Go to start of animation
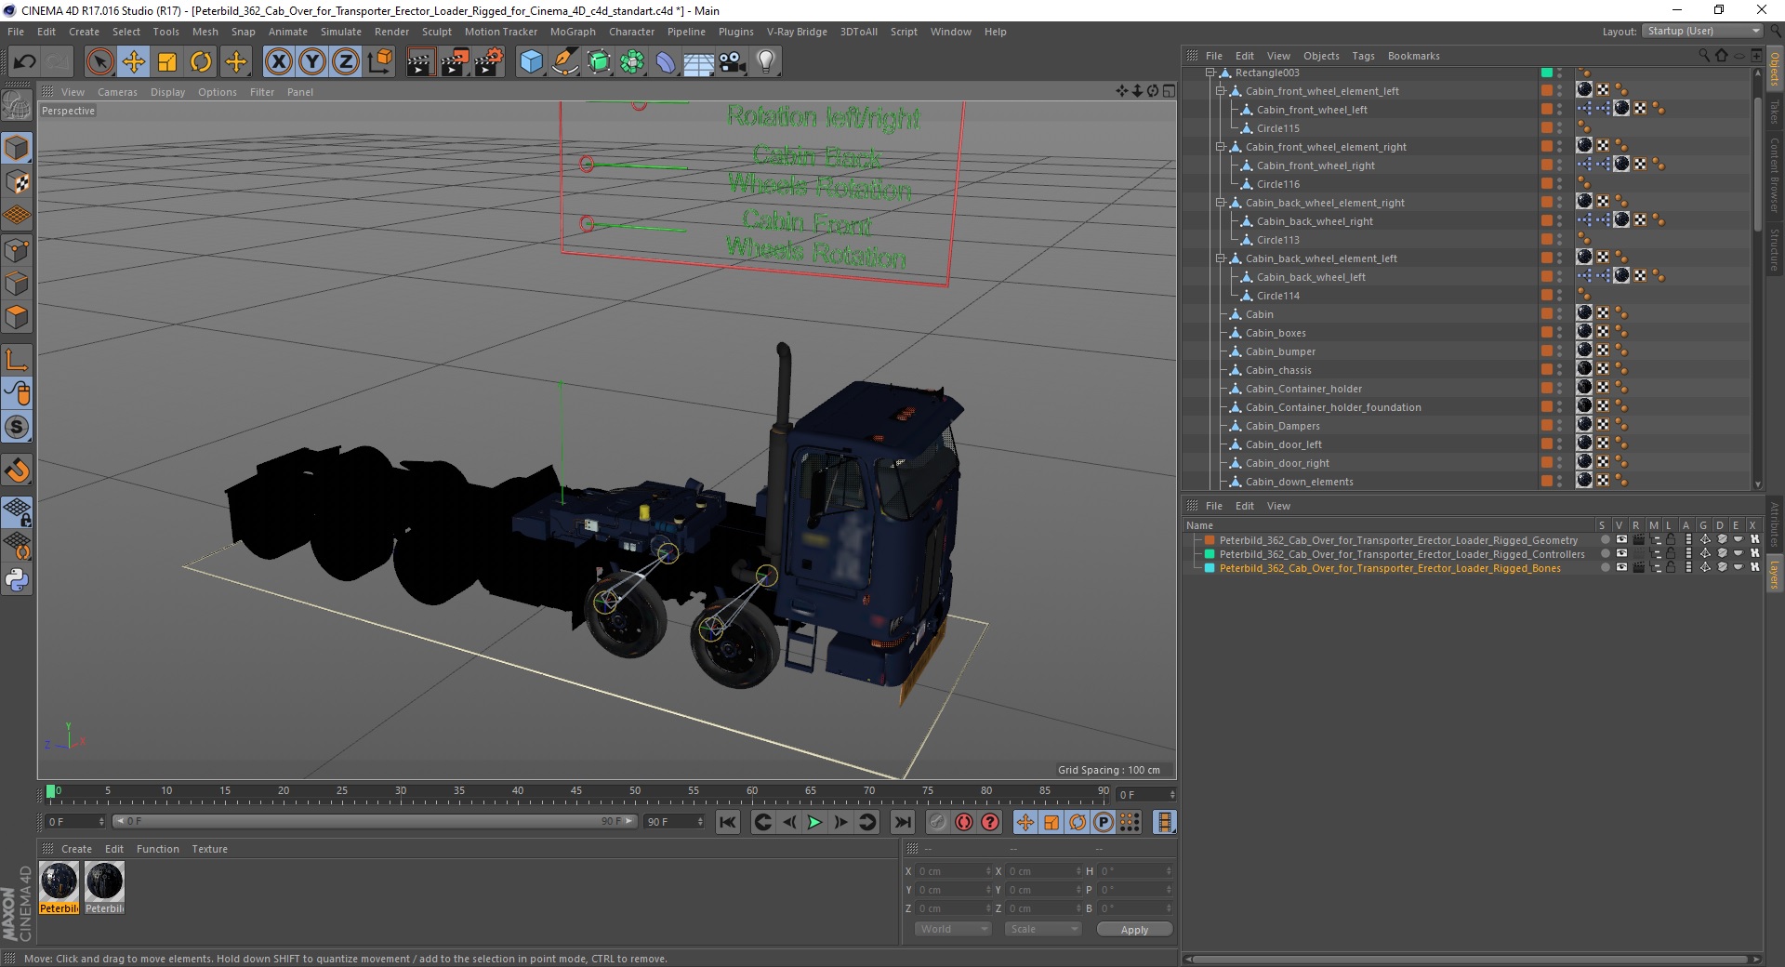The height and width of the screenshot is (967, 1785). click(x=728, y=822)
